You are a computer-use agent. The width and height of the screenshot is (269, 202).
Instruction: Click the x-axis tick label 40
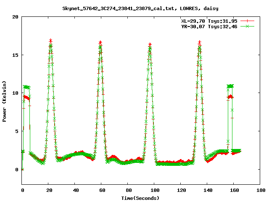76,190
